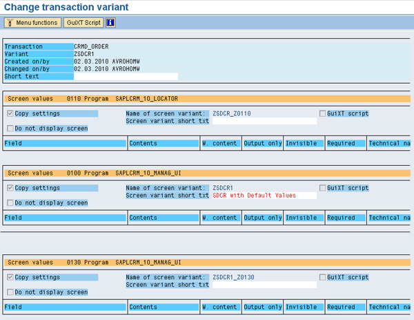Click Required column header in 0130 table
Screen dimensions: 414x320
tap(345, 307)
